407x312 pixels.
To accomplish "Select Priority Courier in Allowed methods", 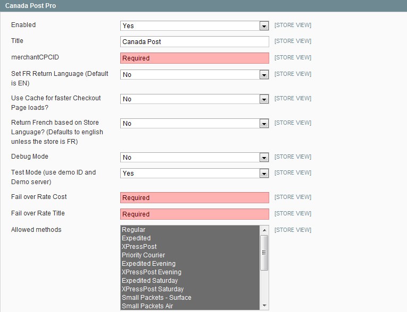I will pyautogui.click(x=190, y=255).
